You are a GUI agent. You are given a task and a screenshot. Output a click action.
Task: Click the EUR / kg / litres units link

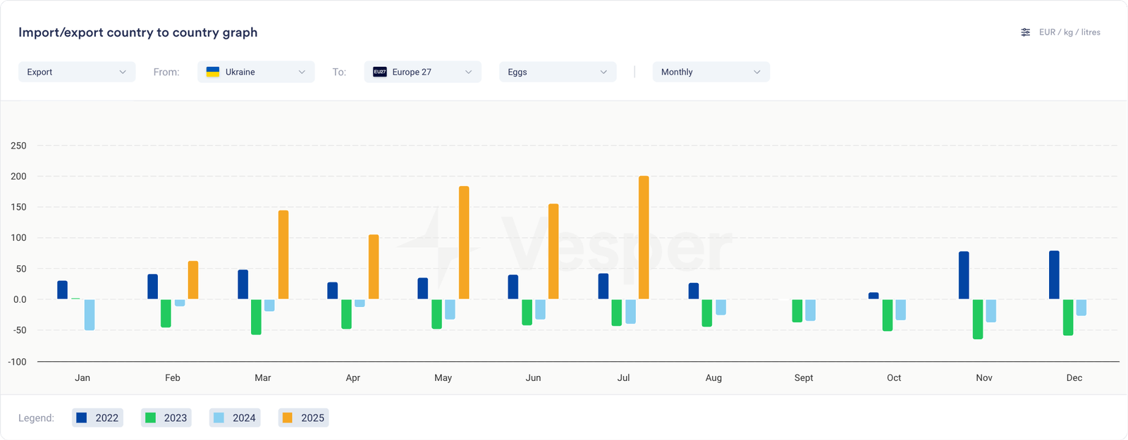1069,32
